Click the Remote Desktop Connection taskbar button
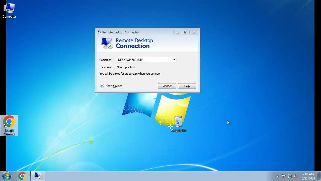 coord(38,176)
